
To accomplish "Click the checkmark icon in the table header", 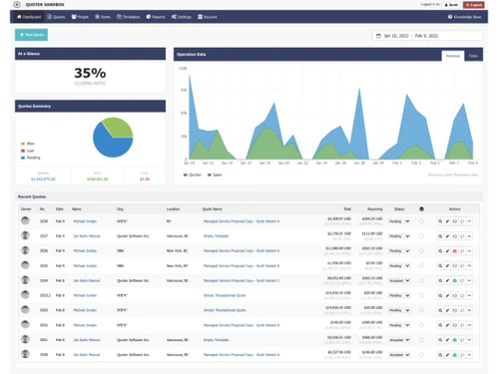I will tap(421, 209).
